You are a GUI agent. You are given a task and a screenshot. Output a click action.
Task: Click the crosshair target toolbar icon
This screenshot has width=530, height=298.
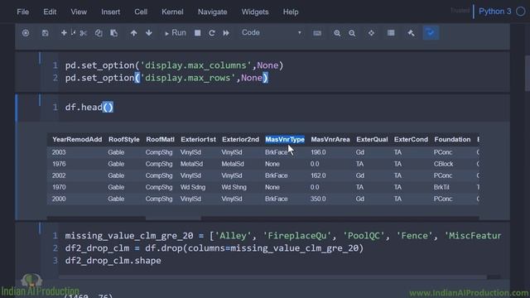[x=371, y=33]
